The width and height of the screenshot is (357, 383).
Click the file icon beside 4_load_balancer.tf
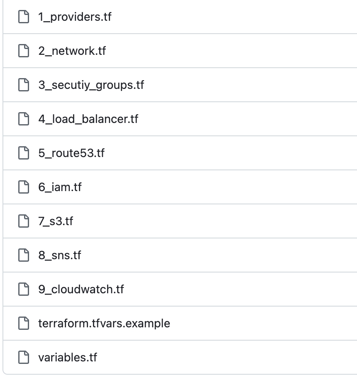click(24, 119)
